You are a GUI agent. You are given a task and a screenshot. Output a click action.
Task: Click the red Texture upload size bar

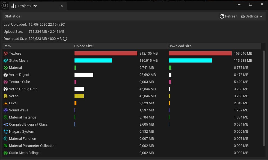click(106, 53)
